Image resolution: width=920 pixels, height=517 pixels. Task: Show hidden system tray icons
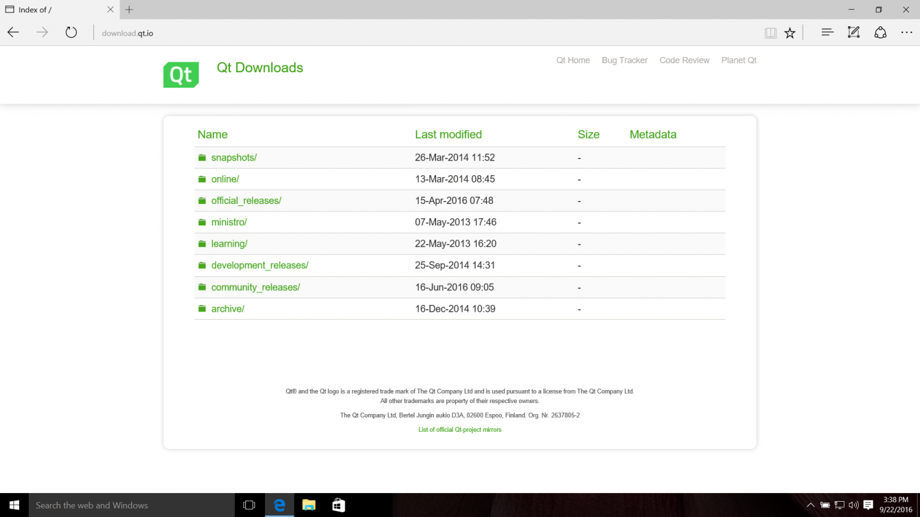coord(810,505)
